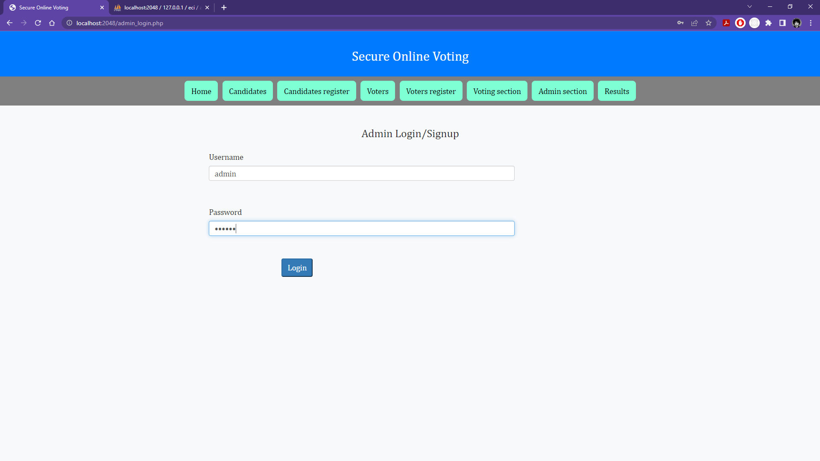This screenshot has width=820, height=461.
Task: Open the Adobe Acrobat extension icon
Action: [x=726, y=23]
